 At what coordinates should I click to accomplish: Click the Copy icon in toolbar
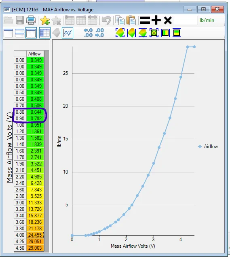pyautogui.click(x=120, y=20)
